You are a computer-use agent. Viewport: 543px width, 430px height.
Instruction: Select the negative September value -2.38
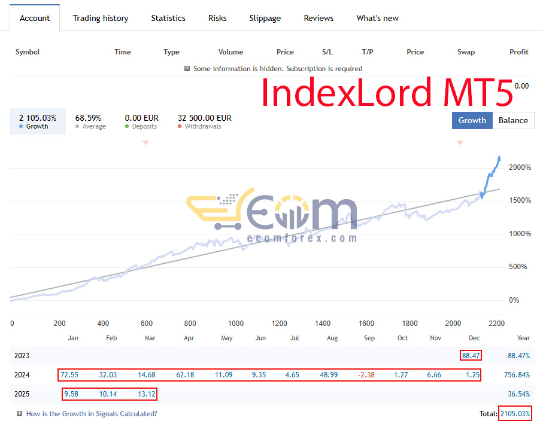[x=366, y=374]
